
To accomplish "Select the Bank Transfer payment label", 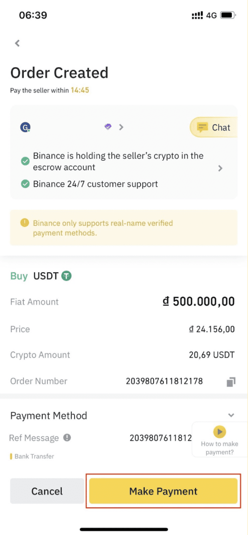I will (34, 456).
